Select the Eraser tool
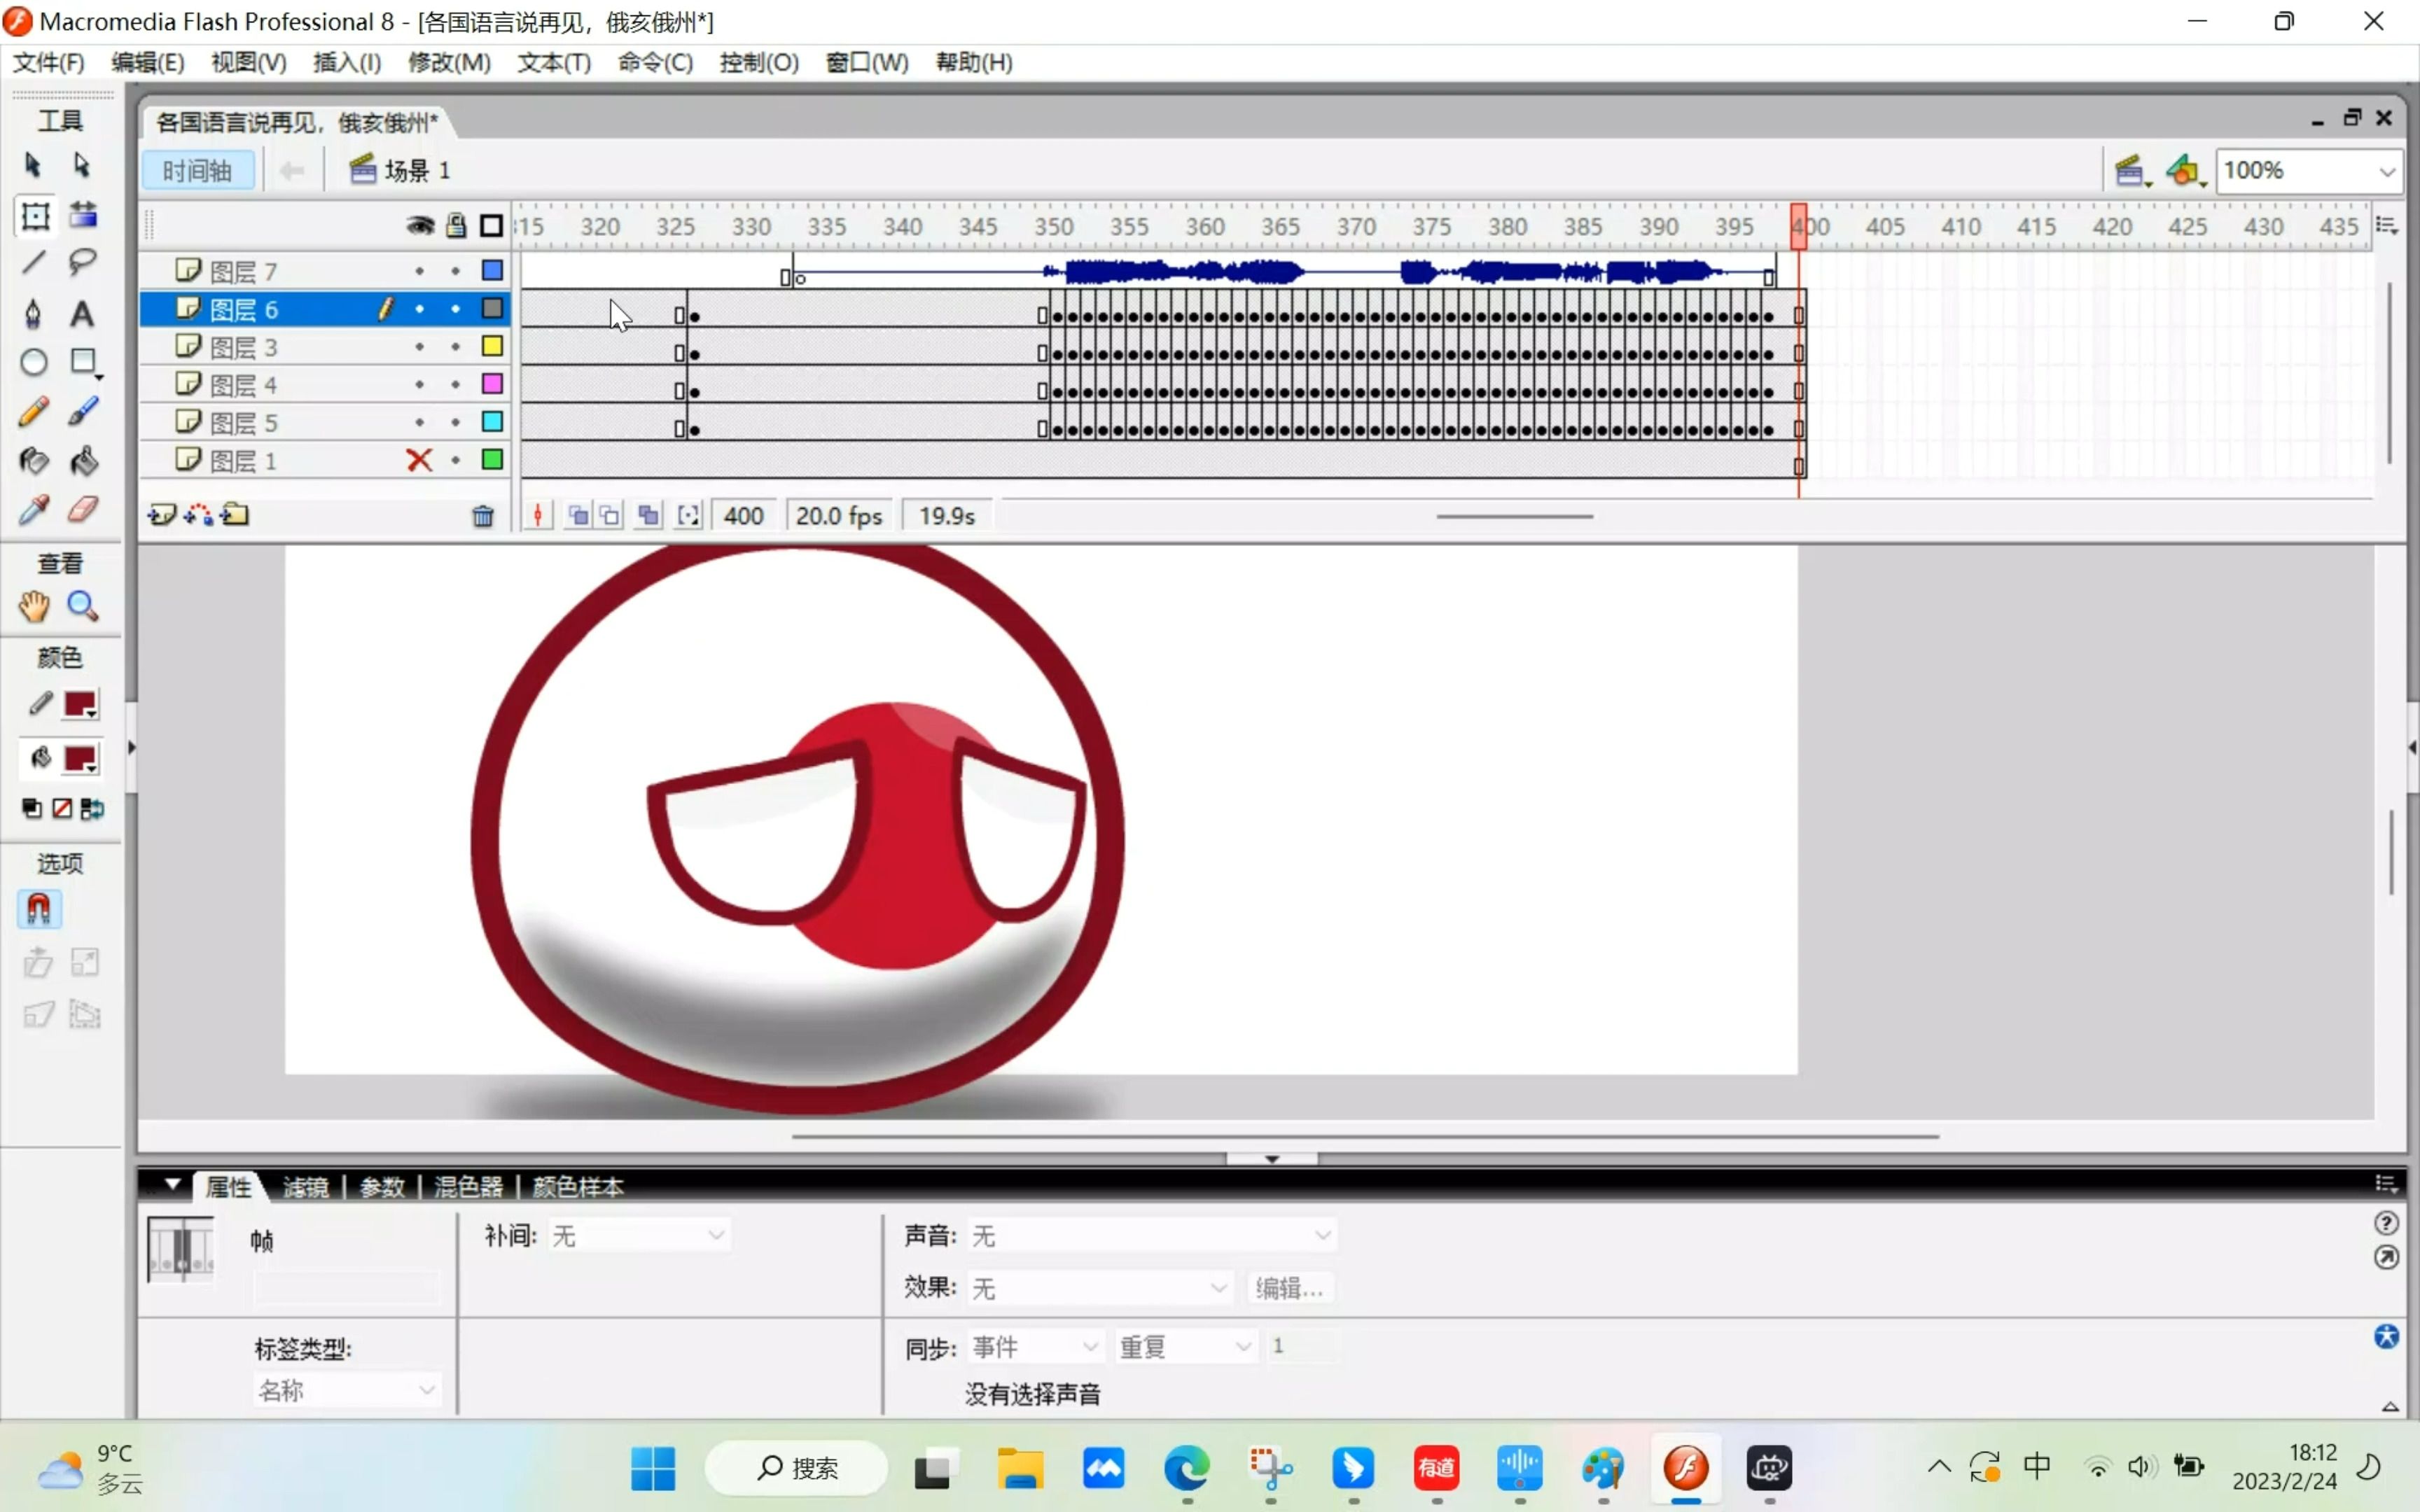The image size is (2420, 1512). 83,509
